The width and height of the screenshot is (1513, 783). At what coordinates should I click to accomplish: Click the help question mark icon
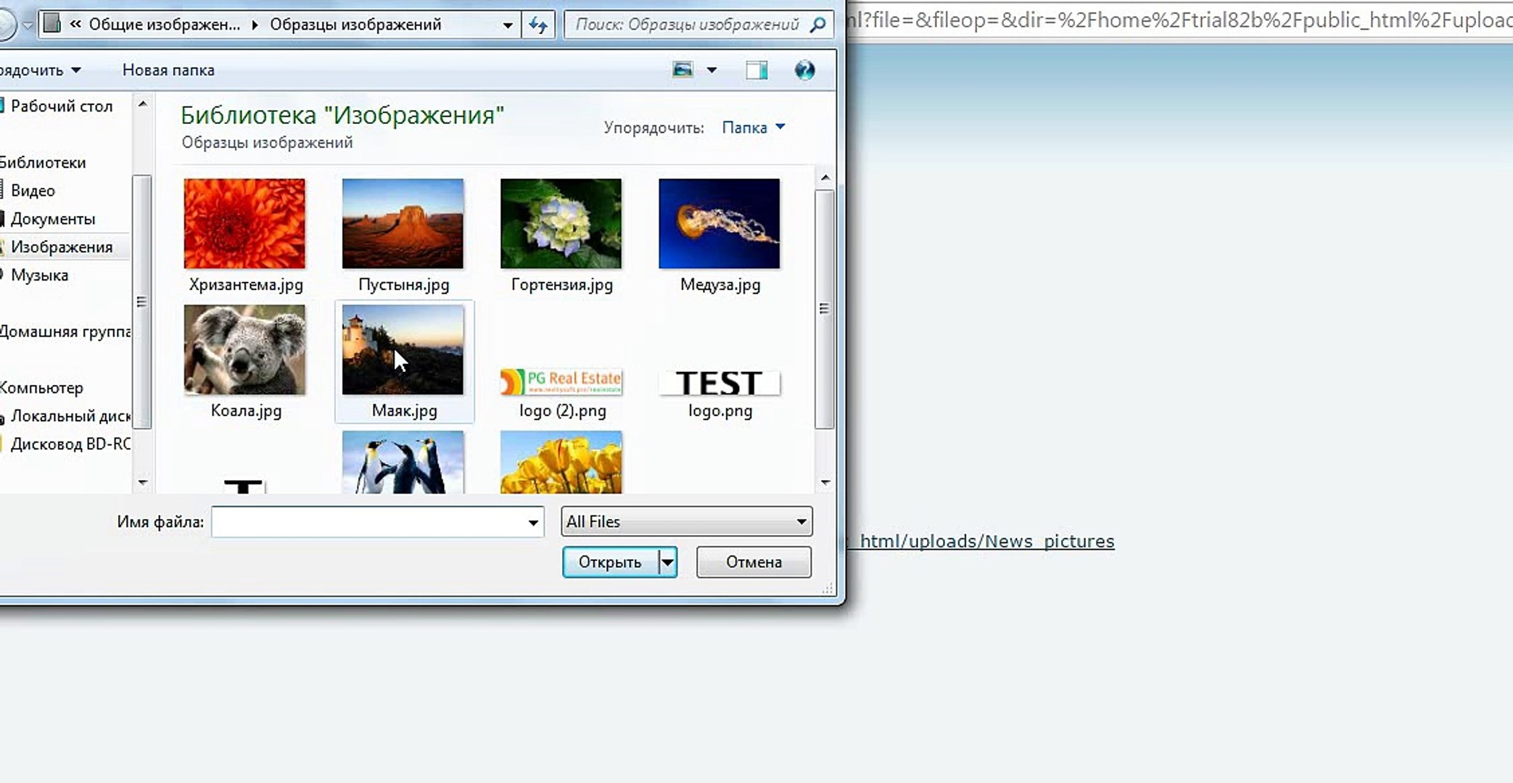[x=804, y=70]
